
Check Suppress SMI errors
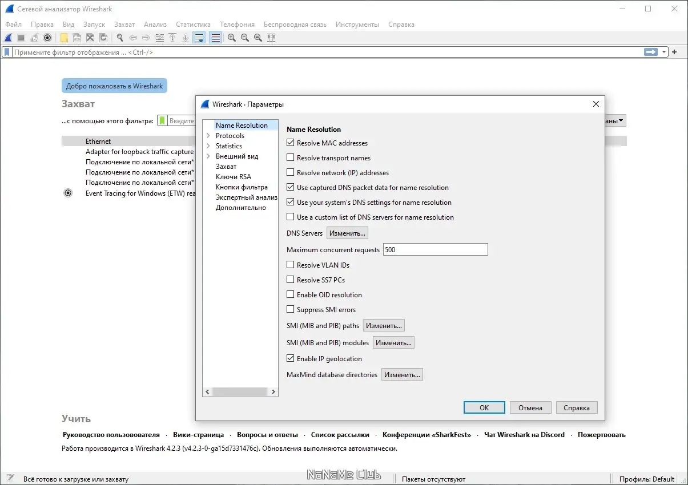tap(291, 310)
